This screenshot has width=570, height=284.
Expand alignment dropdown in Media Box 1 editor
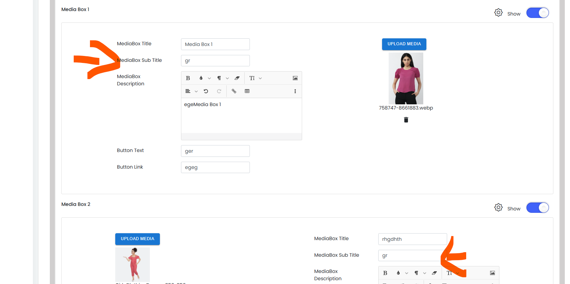[x=196, y=92]
